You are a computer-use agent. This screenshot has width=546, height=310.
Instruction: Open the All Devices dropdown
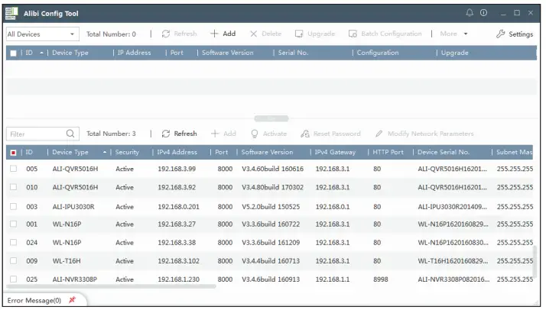[41, 34]
